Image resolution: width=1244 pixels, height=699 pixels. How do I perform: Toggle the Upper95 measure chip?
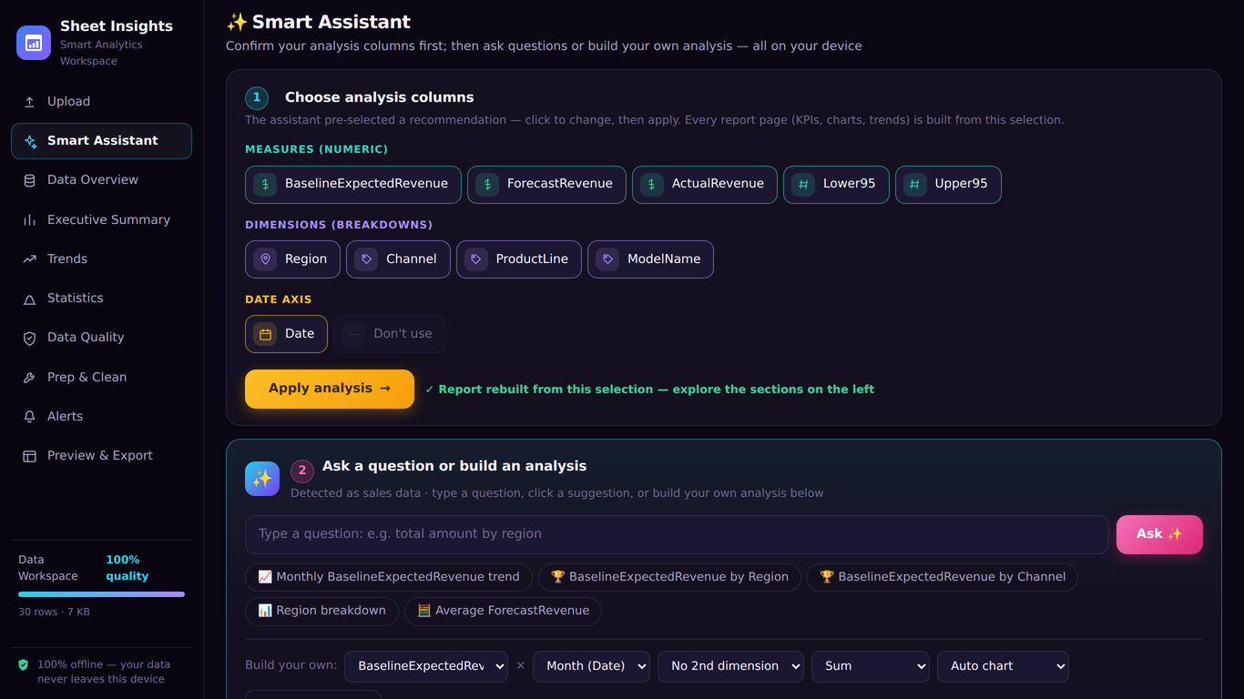[948, 185]
